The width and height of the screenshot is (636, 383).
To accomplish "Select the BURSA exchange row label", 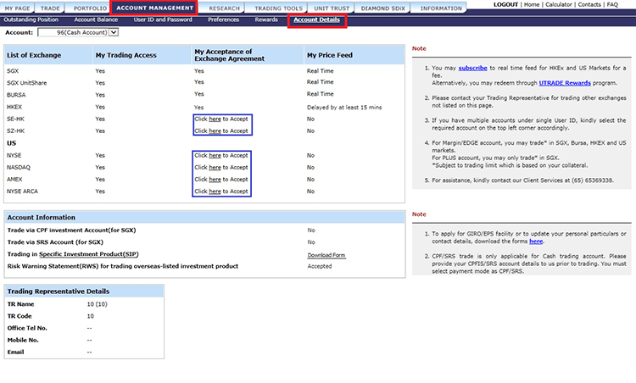I will click(16, 95).
